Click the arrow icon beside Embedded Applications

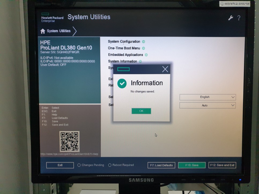146,55
